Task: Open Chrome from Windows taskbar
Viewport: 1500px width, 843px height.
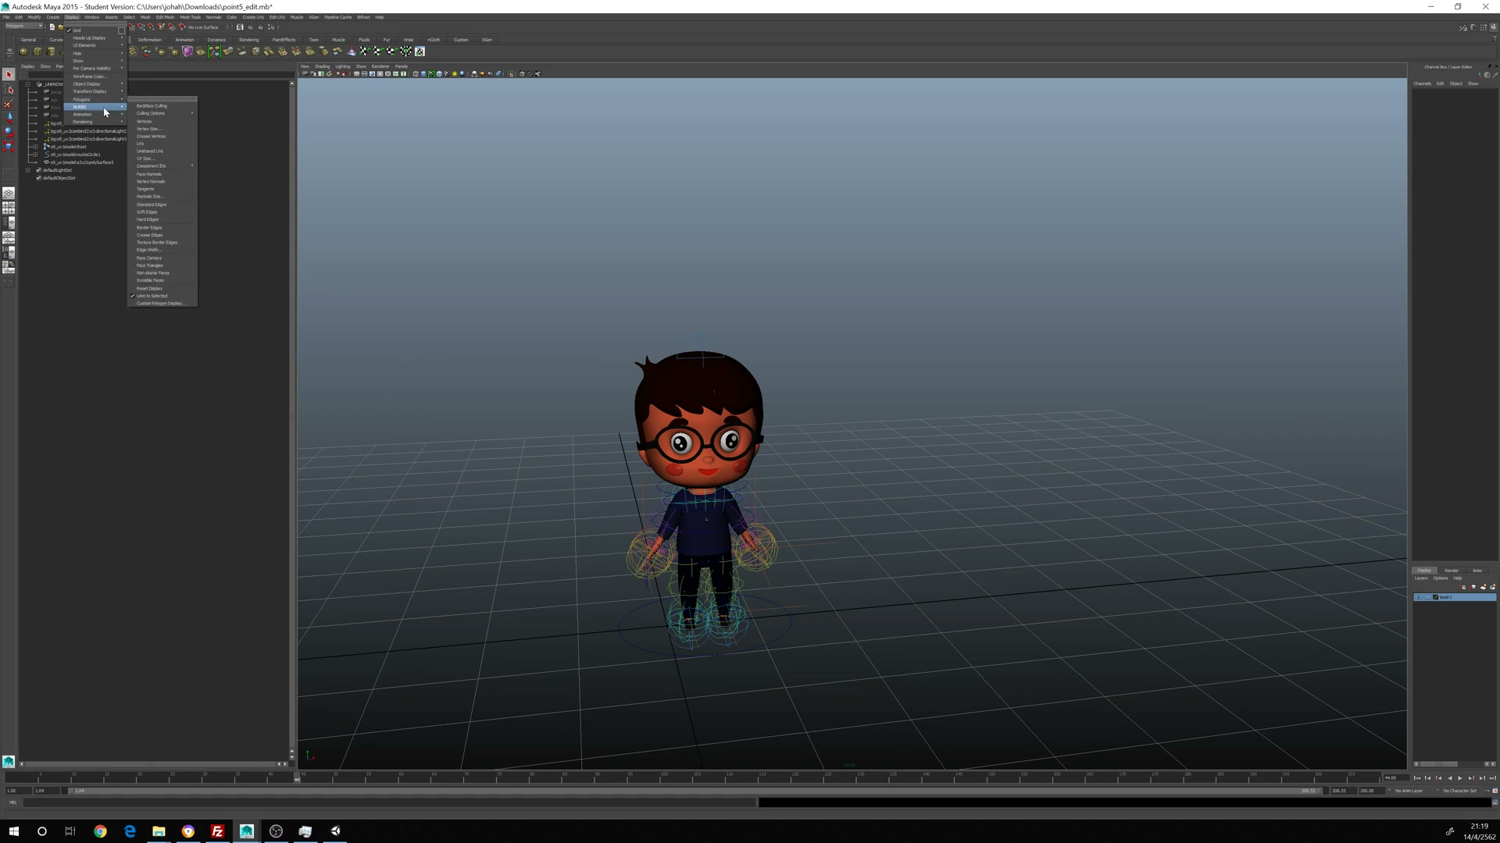Action: tap(100, 831)
